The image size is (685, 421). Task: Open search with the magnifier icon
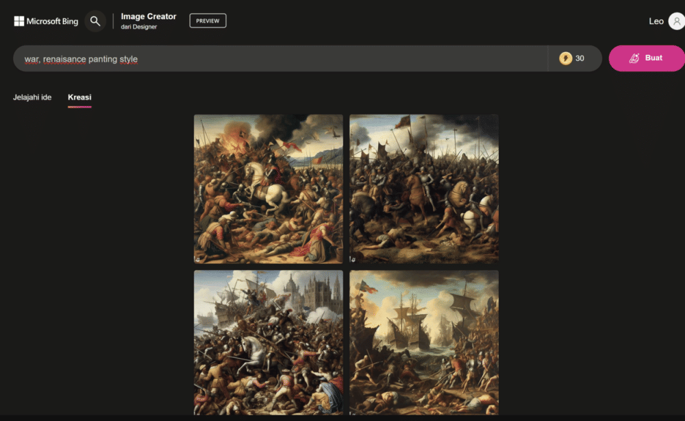point(95,21)
